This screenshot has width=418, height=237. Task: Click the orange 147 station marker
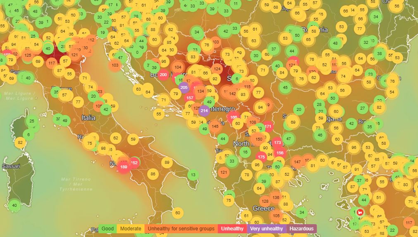(298, 162)
